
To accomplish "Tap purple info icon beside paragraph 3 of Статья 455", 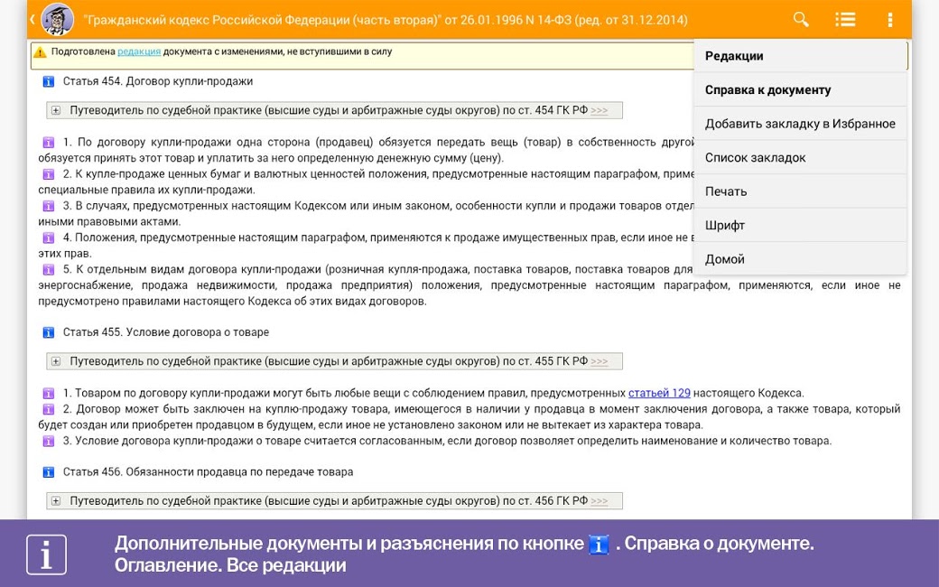I will (x=49, y=442).
